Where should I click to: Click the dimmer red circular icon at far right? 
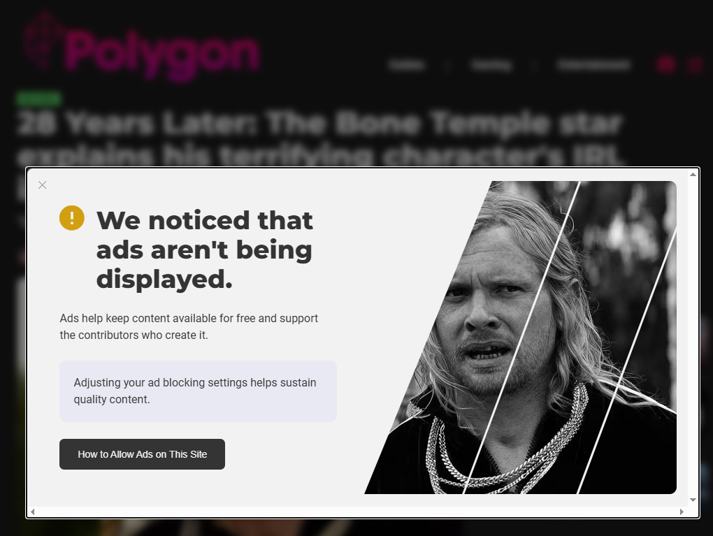pyautogui.click(x=696, y=65)
